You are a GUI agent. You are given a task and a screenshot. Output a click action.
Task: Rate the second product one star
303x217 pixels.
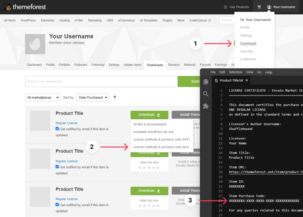(x=140, y=168)
